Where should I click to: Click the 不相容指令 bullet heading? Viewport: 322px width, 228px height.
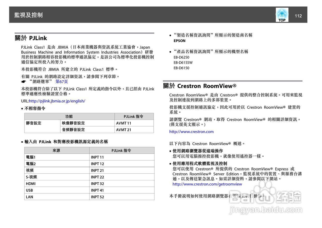(35, 109)
